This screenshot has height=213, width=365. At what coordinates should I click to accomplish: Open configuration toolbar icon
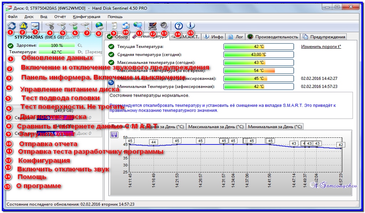(x=153, y=26)
